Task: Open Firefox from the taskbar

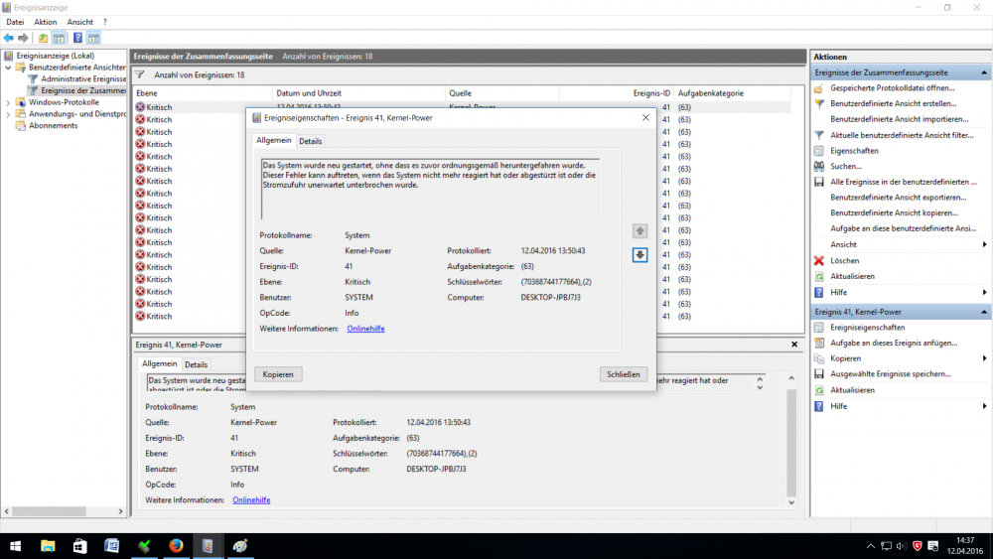Action: [176, 545]
